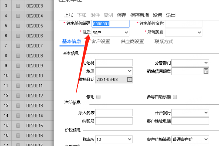Open the 性质 dropdown showing 客户
The height and width of the screenshot is (146, 219).
(110, 33)
